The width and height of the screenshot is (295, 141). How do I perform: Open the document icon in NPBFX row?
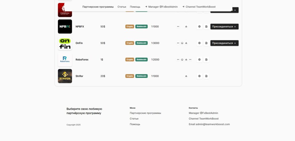click(x=206, y=27)
